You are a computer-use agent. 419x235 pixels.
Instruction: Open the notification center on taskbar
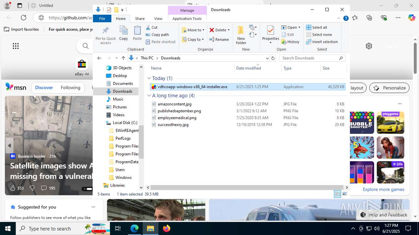click(x=408, y=228)
